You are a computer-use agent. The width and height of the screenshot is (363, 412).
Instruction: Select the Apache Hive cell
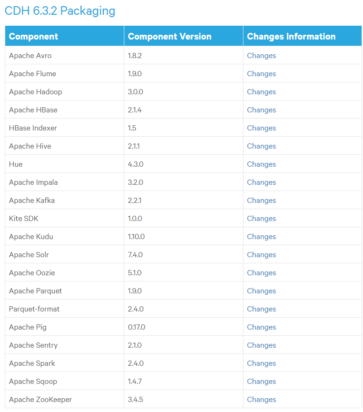click(64, 146)
